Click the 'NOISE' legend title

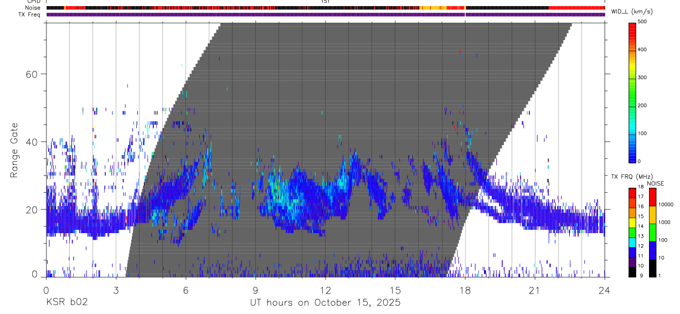click(655, 183)
